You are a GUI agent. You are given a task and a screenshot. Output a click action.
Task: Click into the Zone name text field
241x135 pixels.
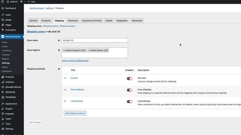95,40
